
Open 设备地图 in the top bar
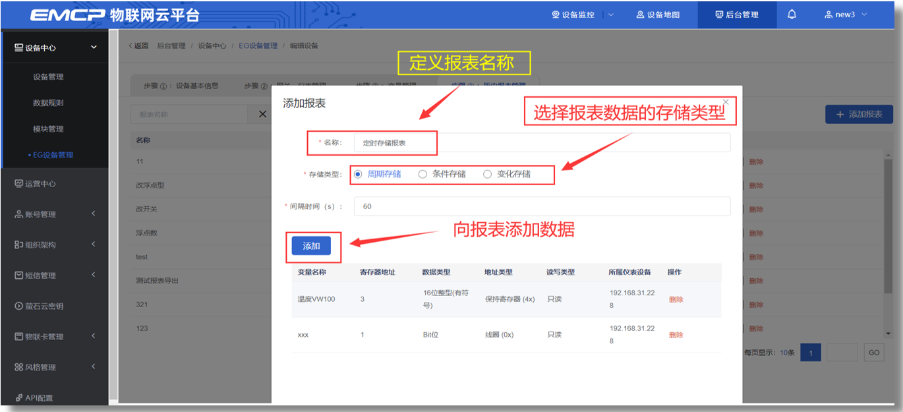657,15
